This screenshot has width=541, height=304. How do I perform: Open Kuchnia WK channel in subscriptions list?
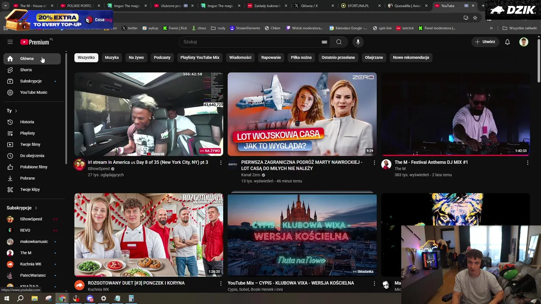pos(32,264)
